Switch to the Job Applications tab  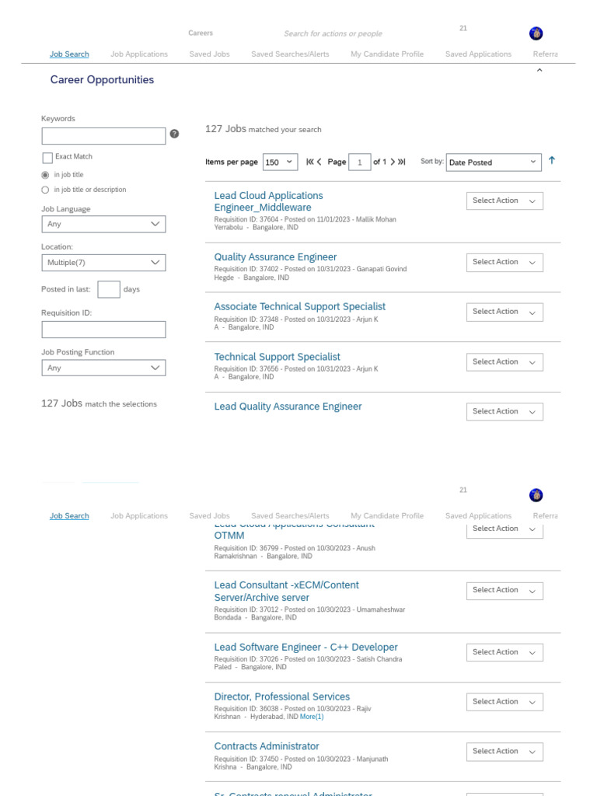click(139, 54)
